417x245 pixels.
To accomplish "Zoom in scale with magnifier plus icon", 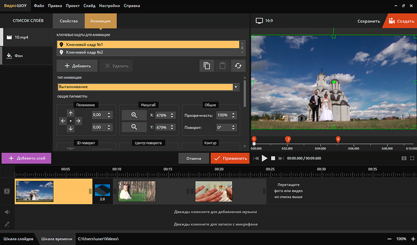I will (x=134, y=115).
